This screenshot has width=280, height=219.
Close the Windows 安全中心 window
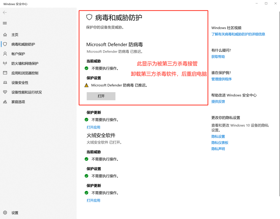[276, 3]
